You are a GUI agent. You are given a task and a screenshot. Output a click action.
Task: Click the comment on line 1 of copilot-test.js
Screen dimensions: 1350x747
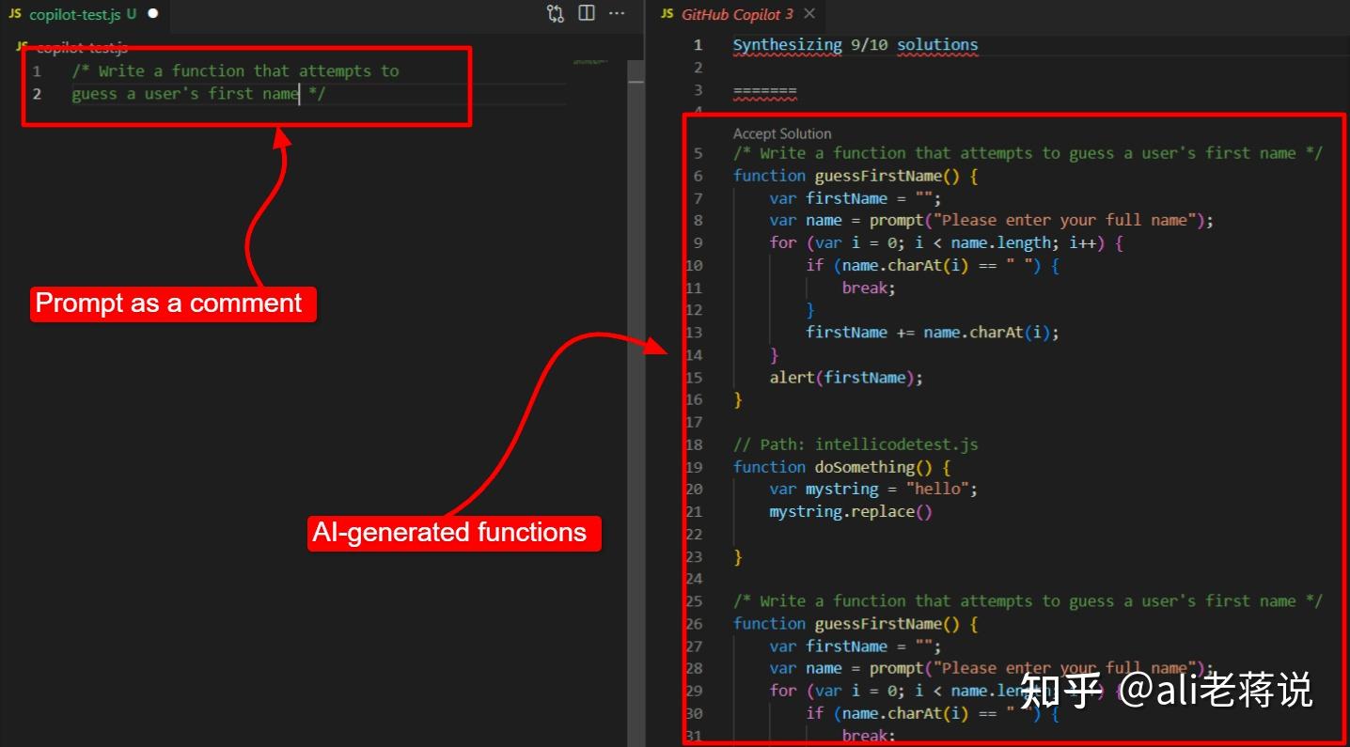(235, 70)
